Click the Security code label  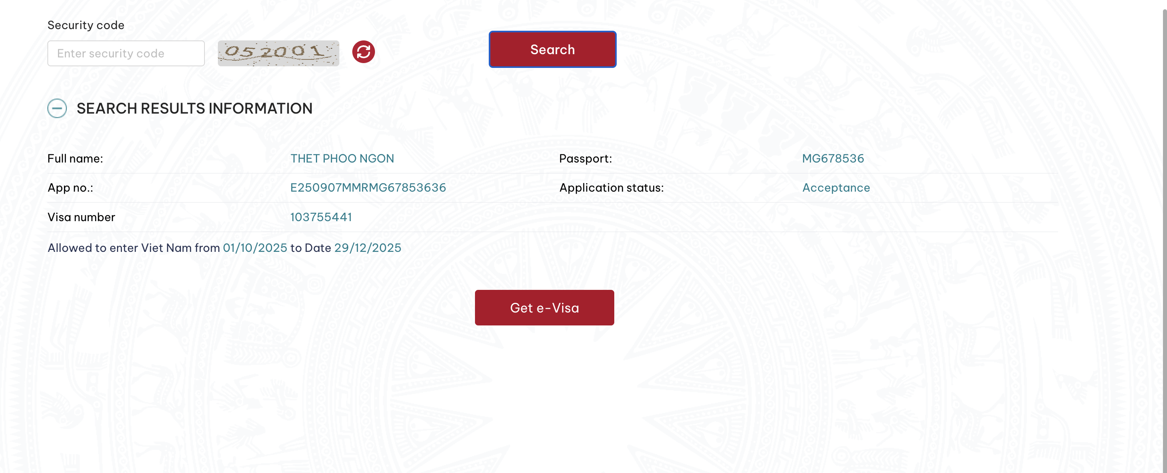tap(85, 25)
